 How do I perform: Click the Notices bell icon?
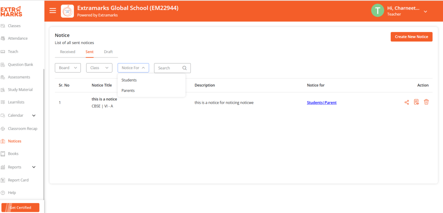click(3, 141)
